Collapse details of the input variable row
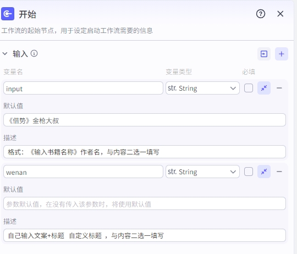297x254 pixels. pyautogui.click(x=264, y=88)
